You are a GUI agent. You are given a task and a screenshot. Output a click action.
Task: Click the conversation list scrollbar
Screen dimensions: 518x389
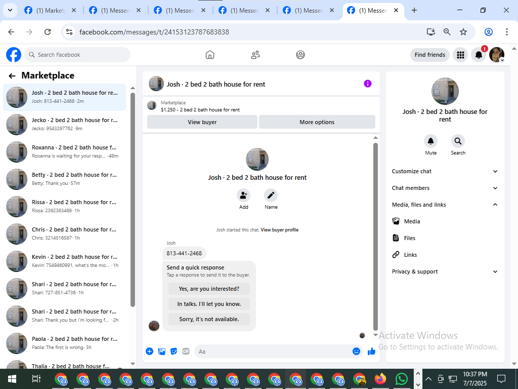[133, 200]
